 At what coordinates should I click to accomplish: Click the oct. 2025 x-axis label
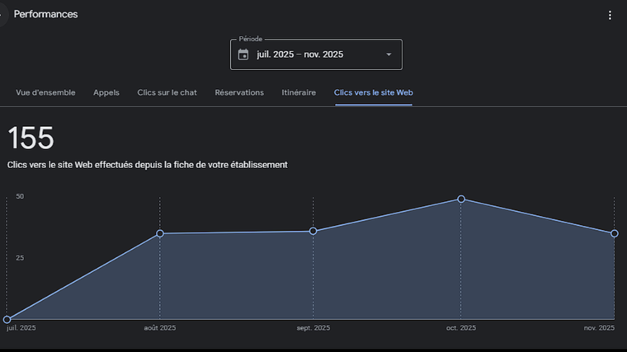461,328
